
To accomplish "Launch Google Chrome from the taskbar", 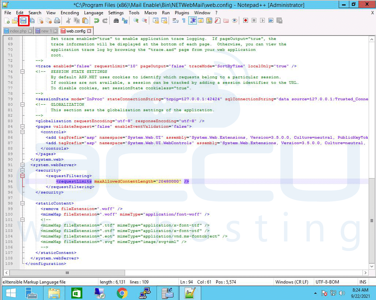I will click(122, 293).
